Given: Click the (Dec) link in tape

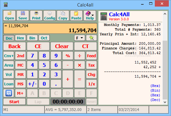Looking at the screenshot, I should [x=155, y=100].
